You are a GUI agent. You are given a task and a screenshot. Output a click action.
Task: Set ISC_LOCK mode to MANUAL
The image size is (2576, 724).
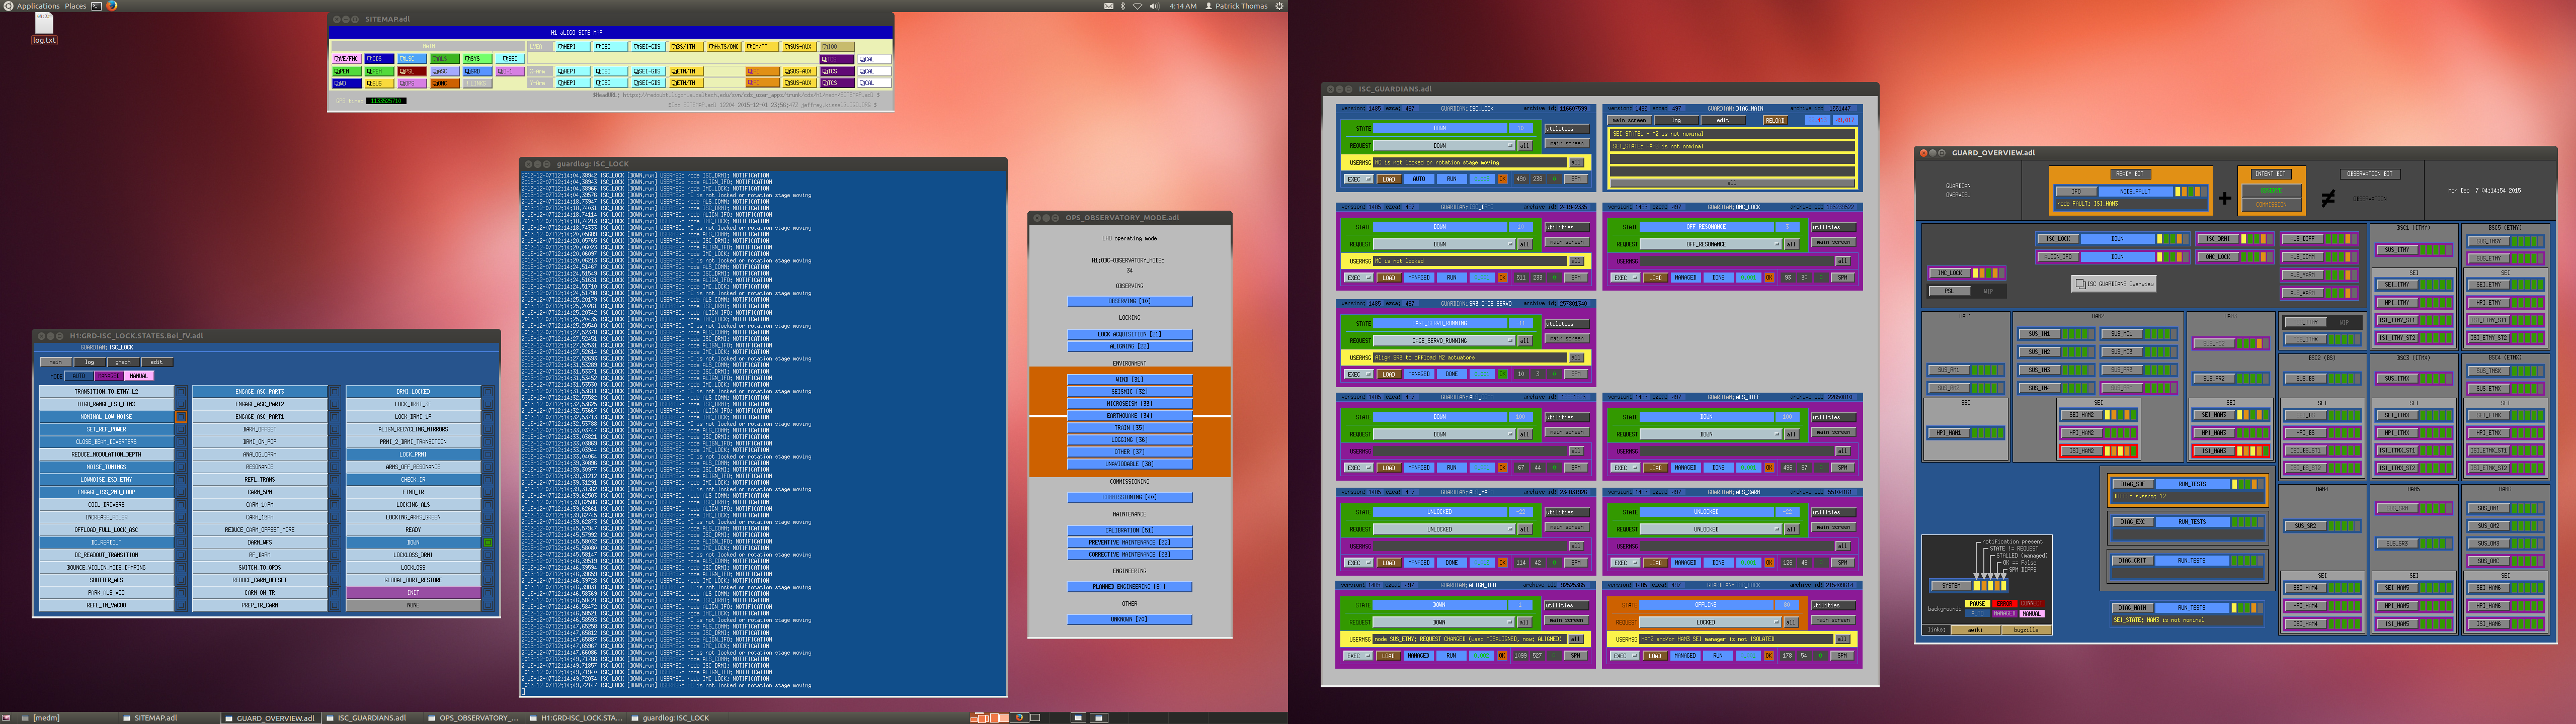click(140, 376)
